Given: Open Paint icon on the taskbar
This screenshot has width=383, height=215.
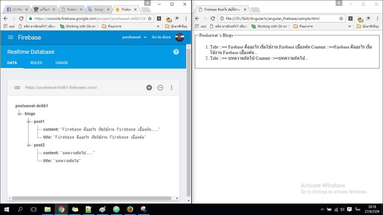Looking at the screenshot, I should [102, 209].
